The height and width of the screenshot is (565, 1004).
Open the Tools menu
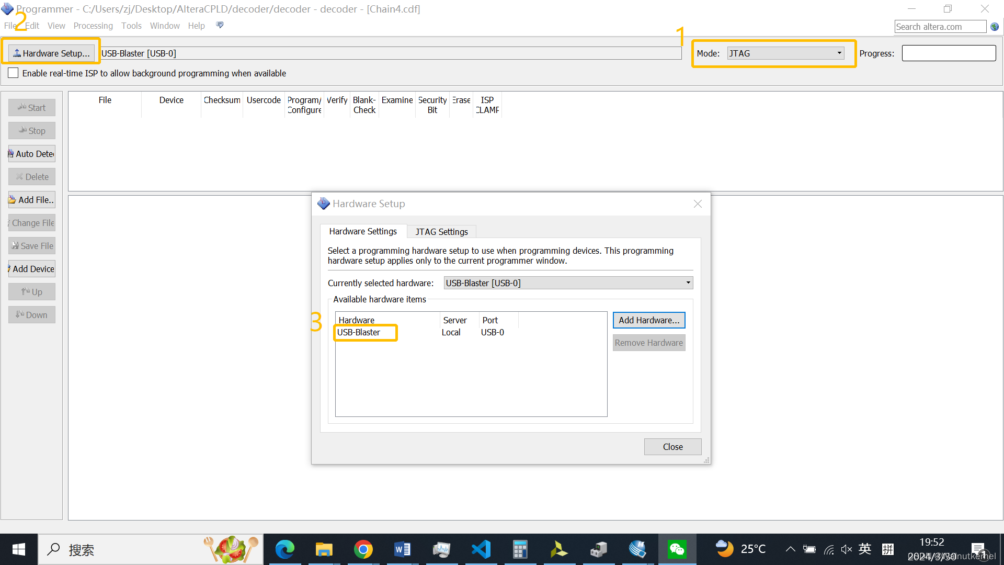pos(131,26)
